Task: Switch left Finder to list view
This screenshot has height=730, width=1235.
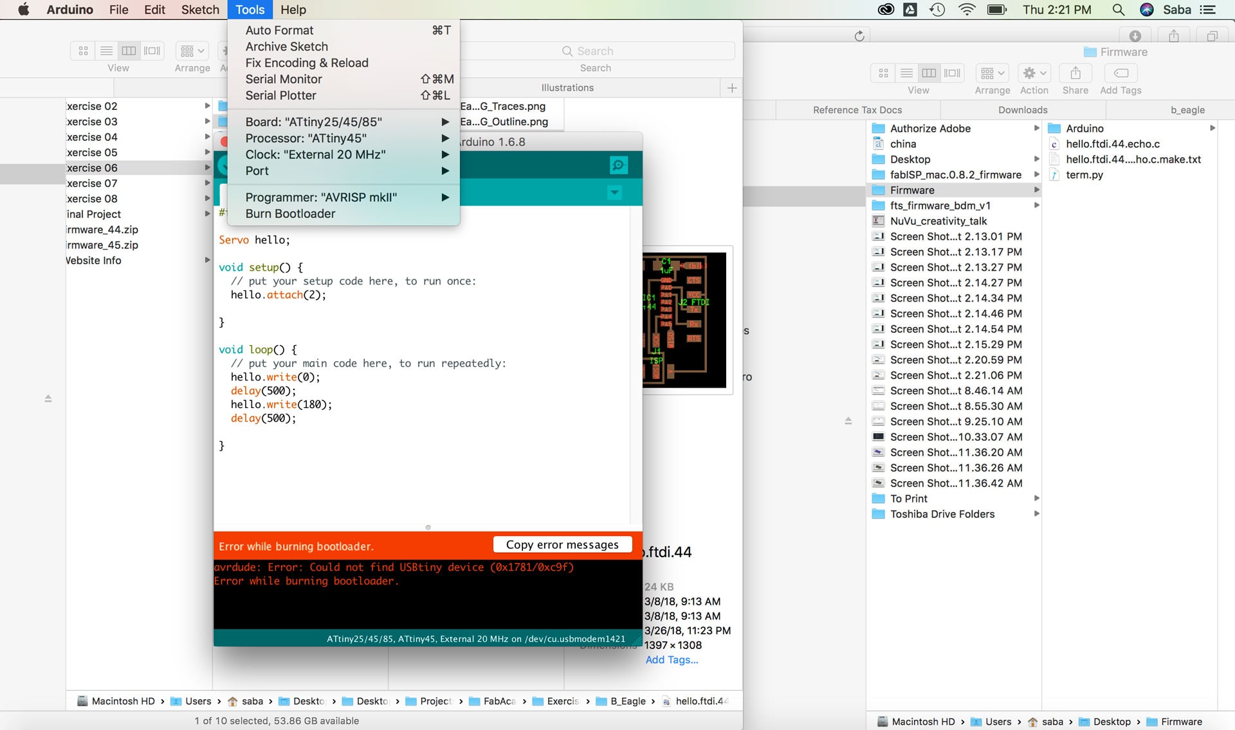Action: (107, 51)
